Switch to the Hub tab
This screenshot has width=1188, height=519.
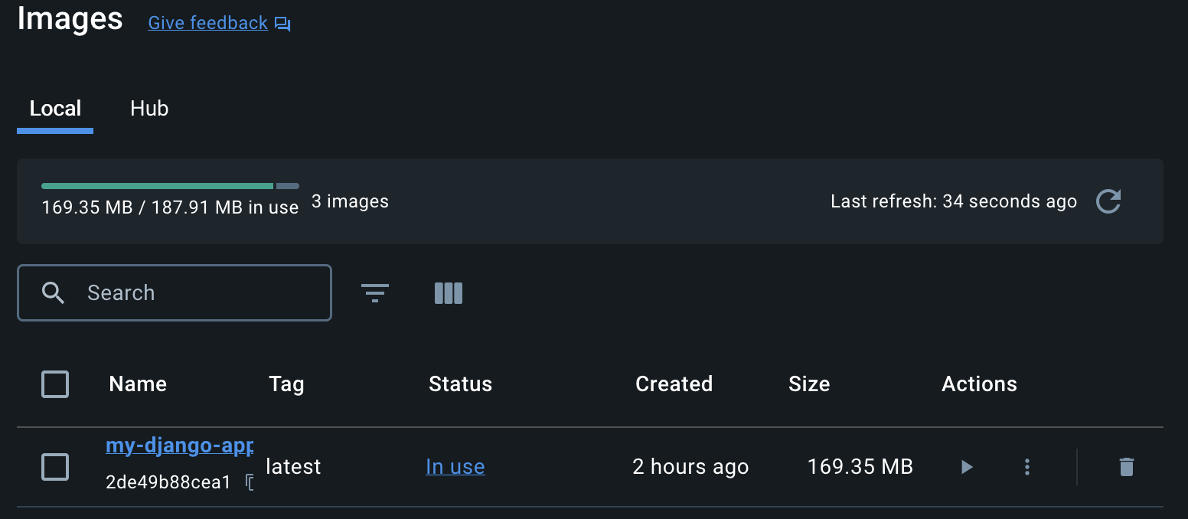pos(149,109)
